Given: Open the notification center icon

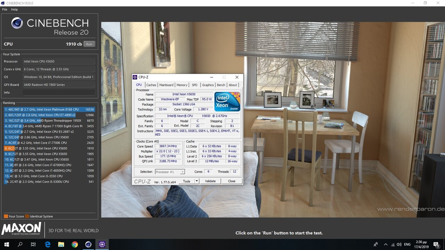Looking at the screenshot, I should (436, 244).
